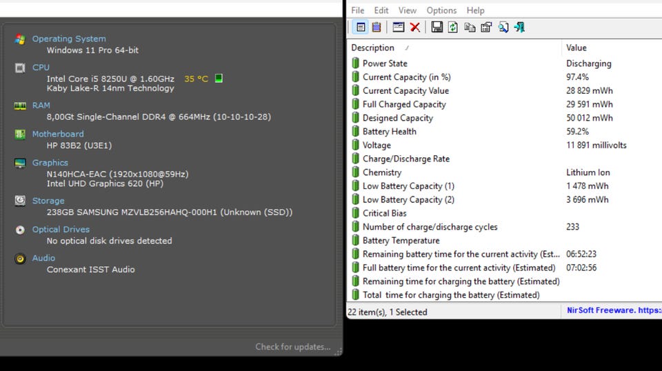
Task: Open the Operating System section link
Action: (x=69, y=39)
